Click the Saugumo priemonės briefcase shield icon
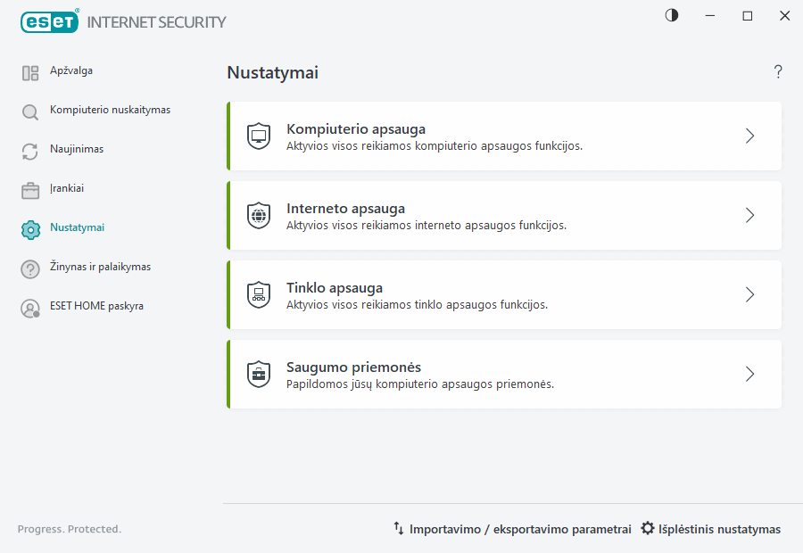The image size is (803, 553). click(259, 374)
